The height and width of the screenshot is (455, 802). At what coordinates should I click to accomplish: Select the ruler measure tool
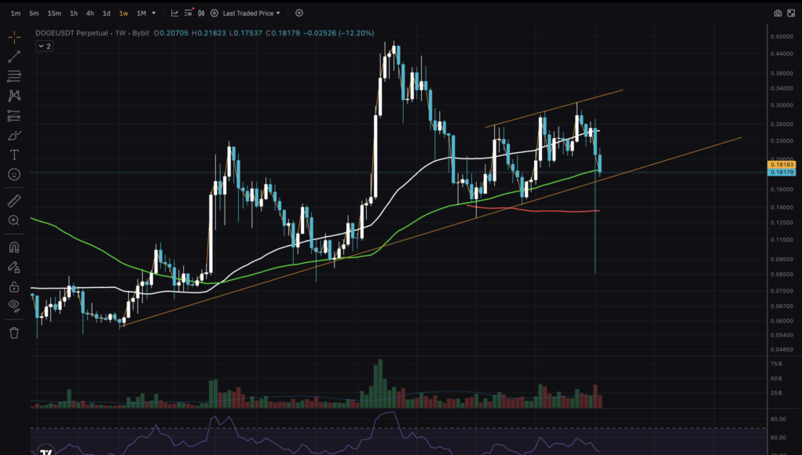pos(14,202)
